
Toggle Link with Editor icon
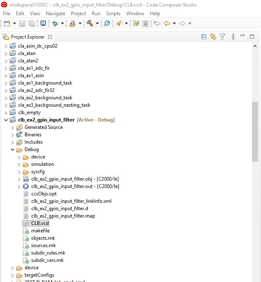(x=213, y=37)
